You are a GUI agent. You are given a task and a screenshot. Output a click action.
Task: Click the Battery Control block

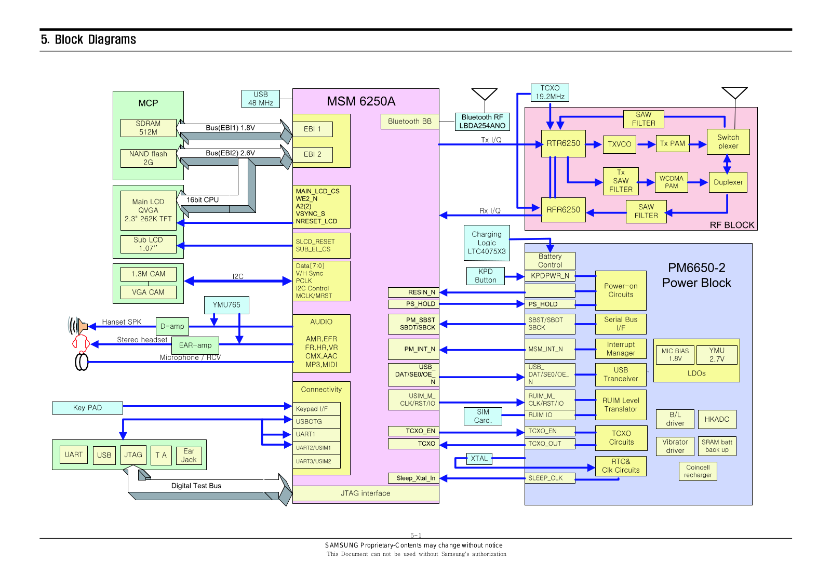(550, 261)
